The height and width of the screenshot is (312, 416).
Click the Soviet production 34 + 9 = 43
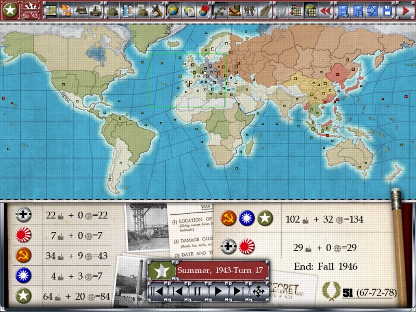[x=76, y=255]
